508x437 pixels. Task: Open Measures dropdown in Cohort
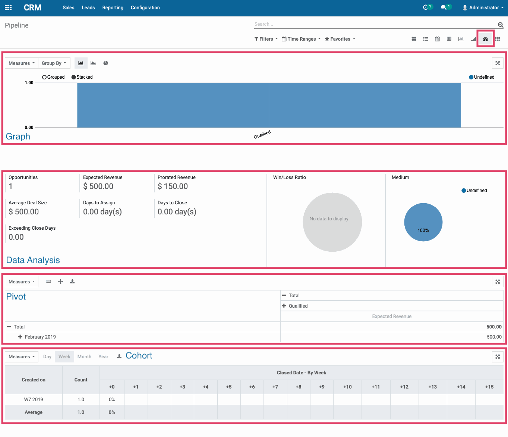click(21, 356)
